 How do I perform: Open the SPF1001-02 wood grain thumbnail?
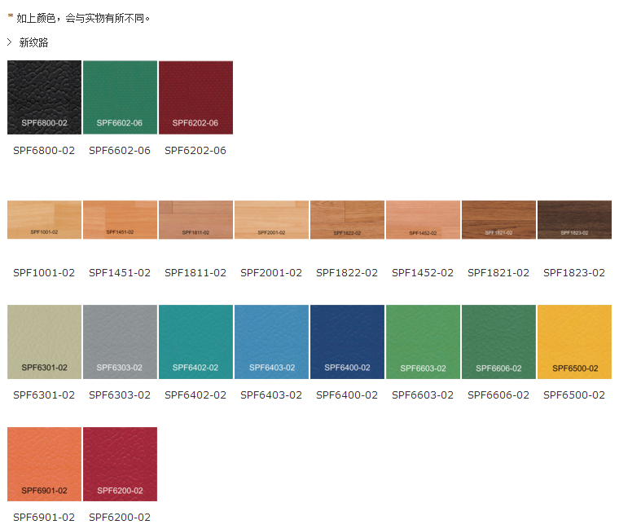point(44,219)
